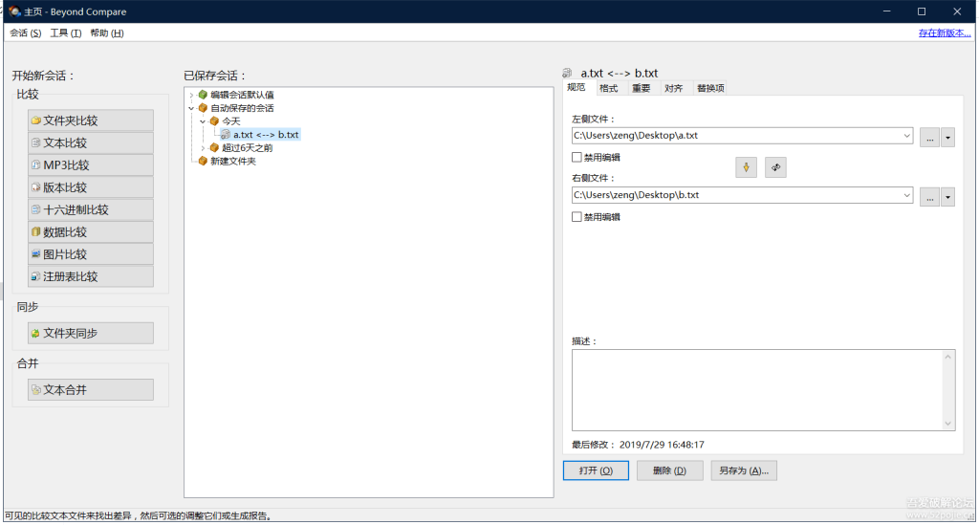Select the 今天 folder entry
The width and height of the screenshot is (979, 525).
point(231,121)
